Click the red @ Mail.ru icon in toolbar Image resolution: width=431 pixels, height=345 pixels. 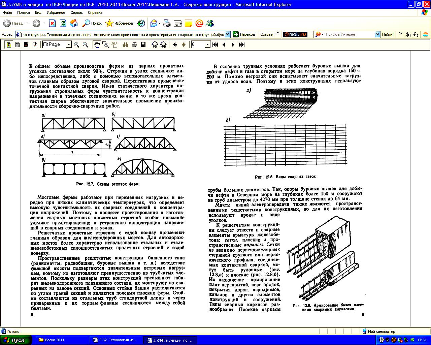[x=199, y=23]
